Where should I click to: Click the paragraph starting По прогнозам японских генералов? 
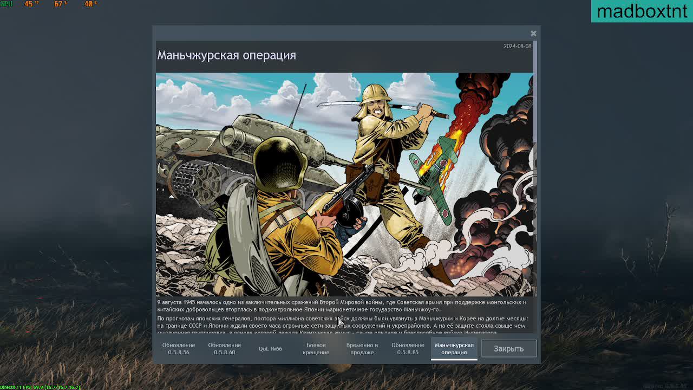343,325
